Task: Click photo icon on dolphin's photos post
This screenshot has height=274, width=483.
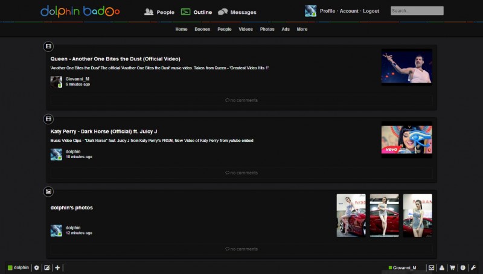Action: [48, 191]
